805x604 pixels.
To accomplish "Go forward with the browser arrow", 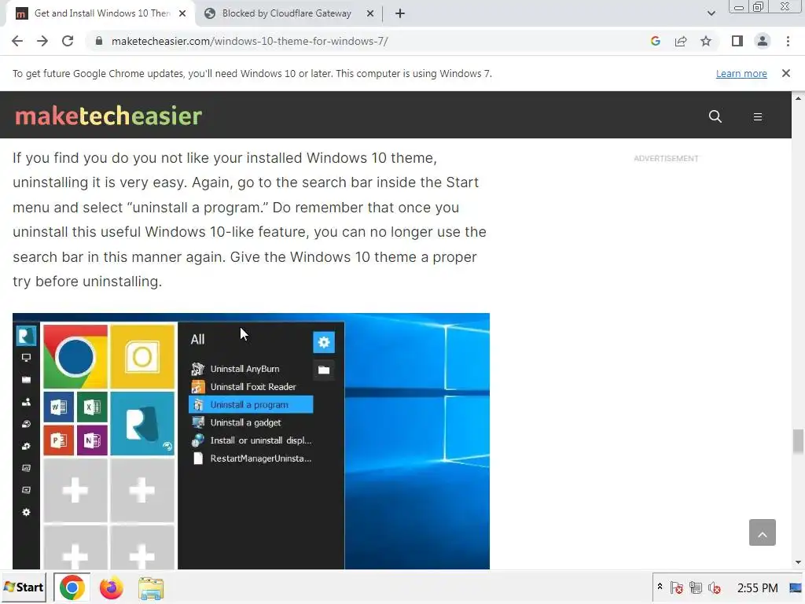I will pyautogui.click(x=42, y=41).
